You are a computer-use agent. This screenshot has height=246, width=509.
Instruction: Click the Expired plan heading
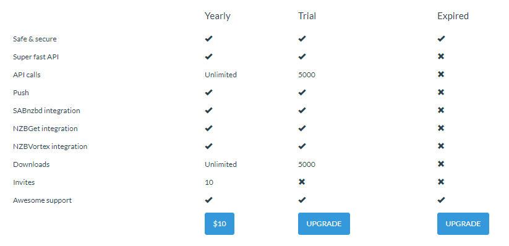[x=453, y=16]
